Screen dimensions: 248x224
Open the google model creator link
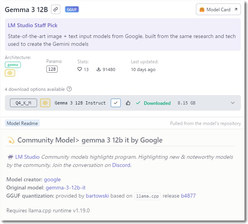(52, 179)
